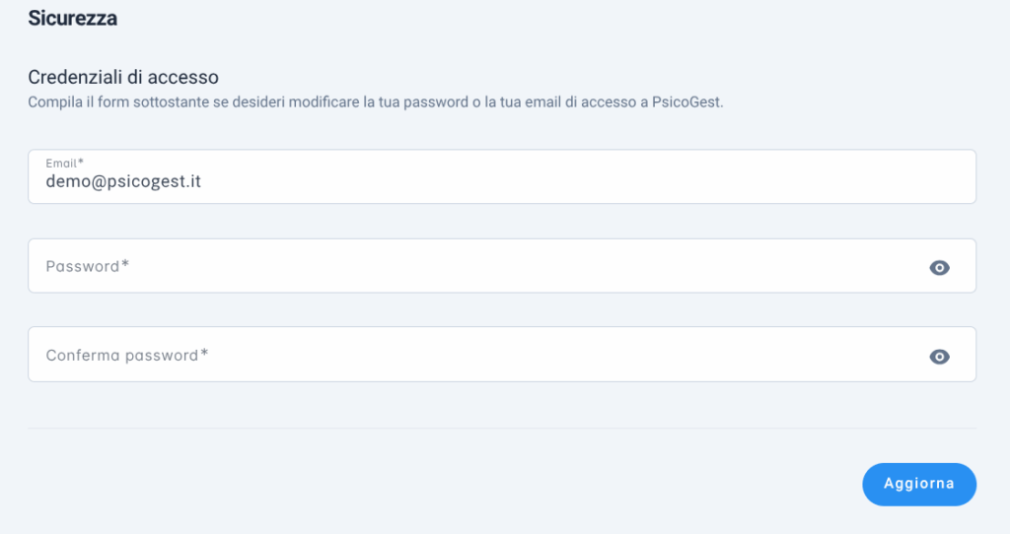Show the Password field contents via eye icon
Image resolution: width=1010 pixels, height=534 pixels.
939,267
